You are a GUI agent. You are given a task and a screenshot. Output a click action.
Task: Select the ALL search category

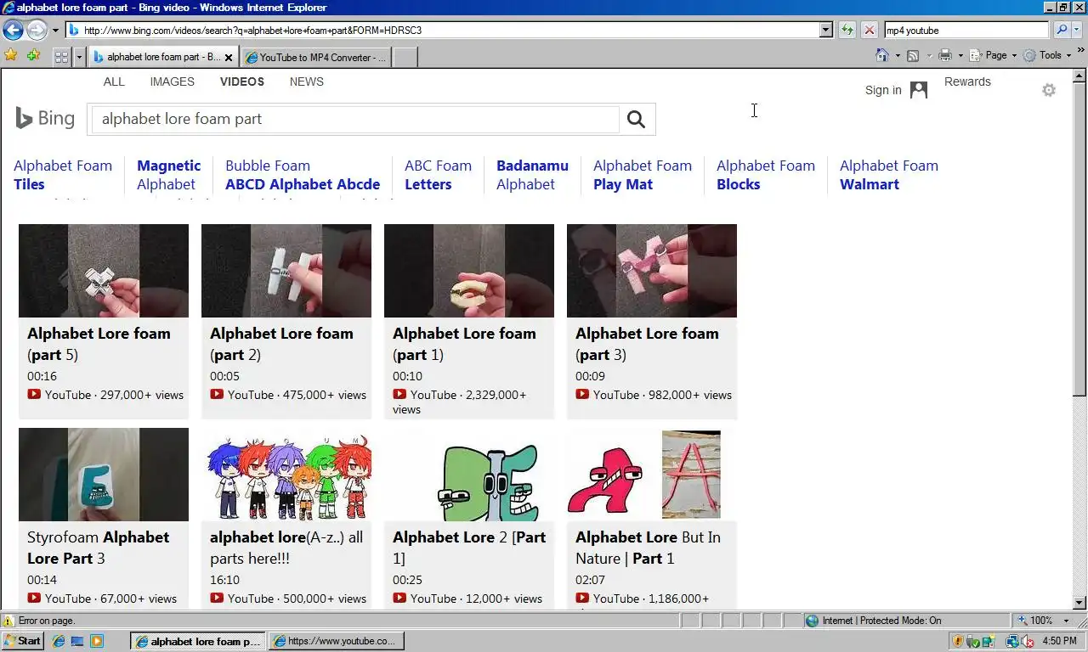pyautogui.click(x=114, y=81)
